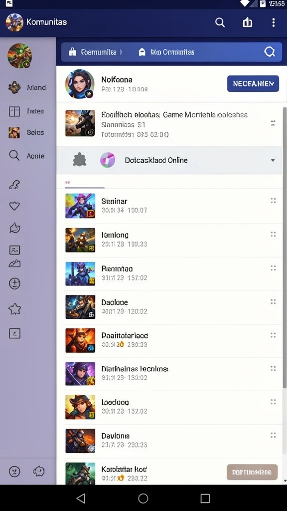Tap the Android home button
287x511 pixels.
click(x=143, y=498)
